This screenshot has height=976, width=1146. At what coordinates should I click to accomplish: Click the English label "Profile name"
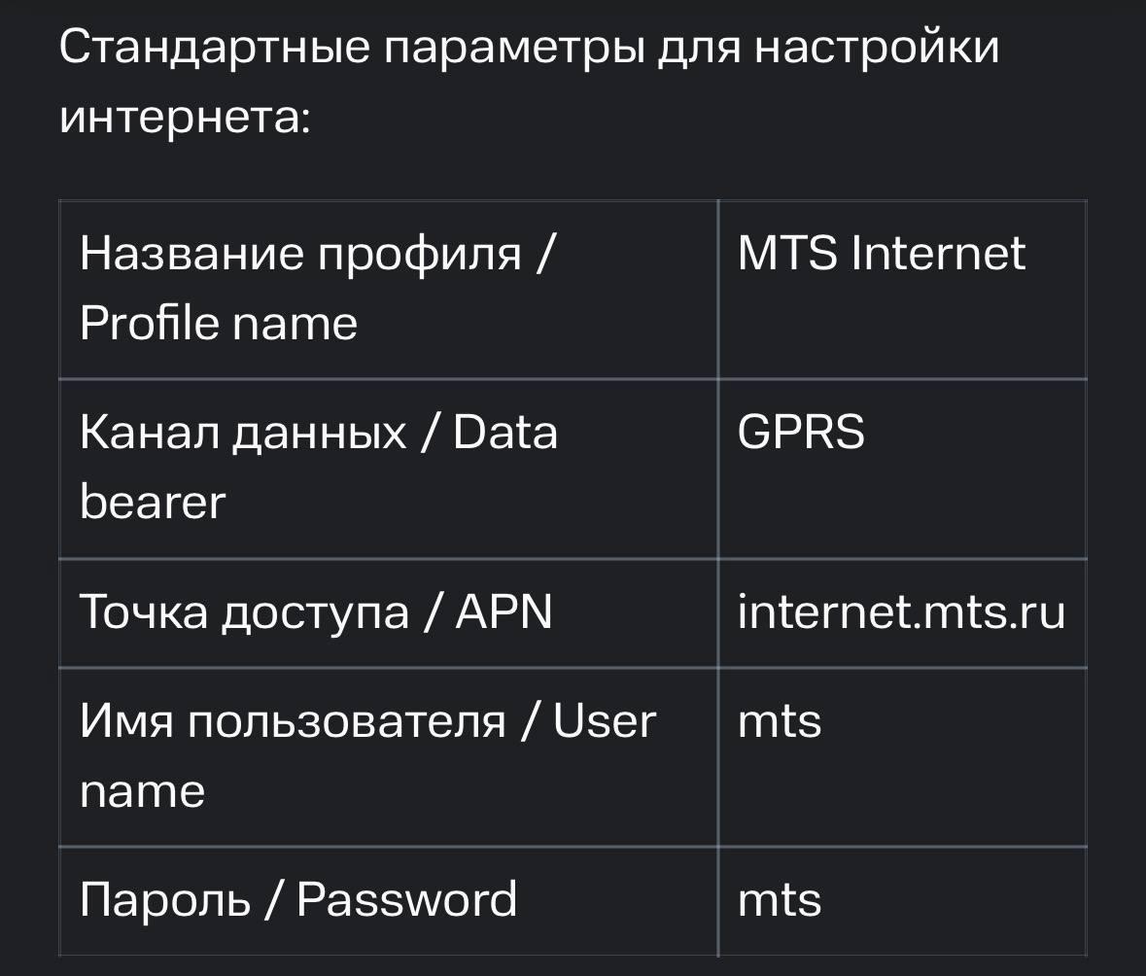point(219,324)
